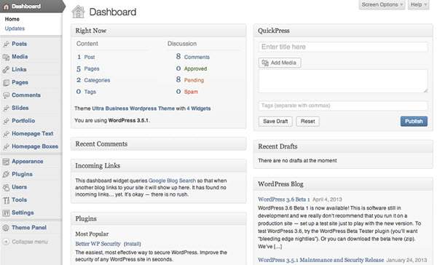The width and height of the screenshot is (437, 265).
Task: Focus the Enter title here field
Action: 343,47
